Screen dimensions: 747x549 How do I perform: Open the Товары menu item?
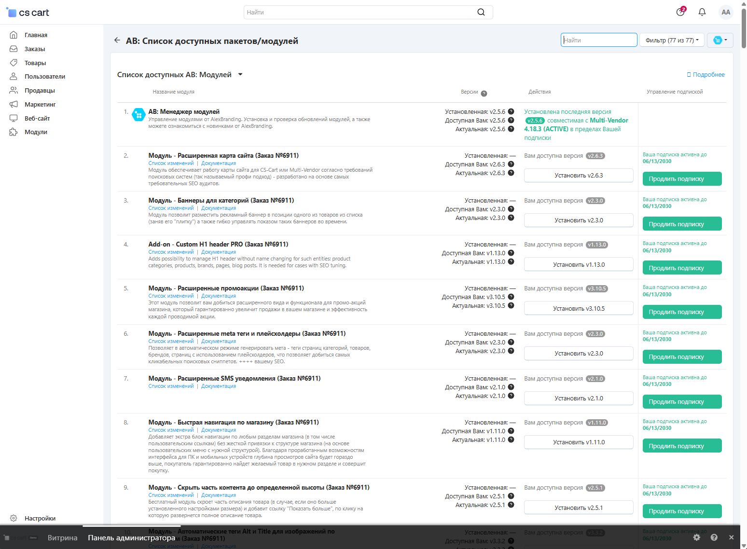point(35,63)
